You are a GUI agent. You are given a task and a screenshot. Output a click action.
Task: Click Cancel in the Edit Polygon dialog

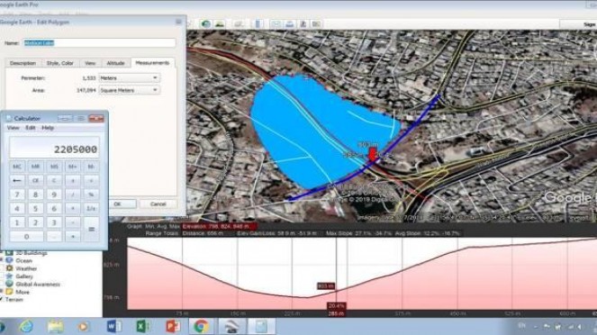click(x=158, y=204)
